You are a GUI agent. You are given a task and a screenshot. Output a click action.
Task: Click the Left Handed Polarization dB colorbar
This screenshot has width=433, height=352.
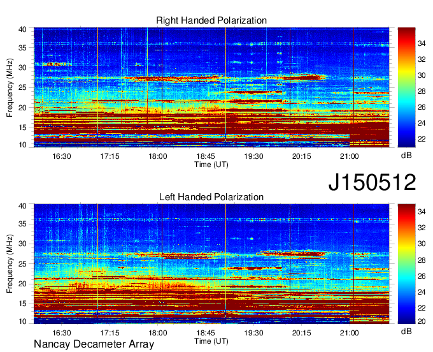tap(406, 264)
